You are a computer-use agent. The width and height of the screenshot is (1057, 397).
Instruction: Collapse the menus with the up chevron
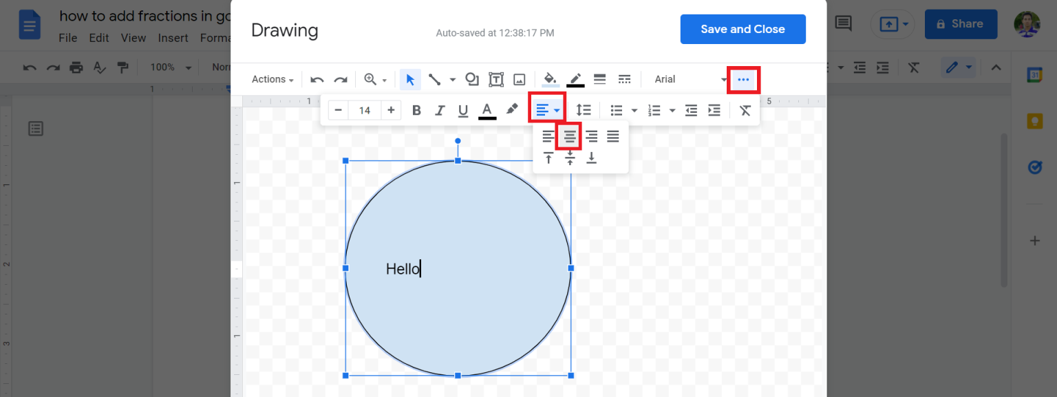[996, 67]
